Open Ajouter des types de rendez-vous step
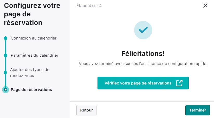Screen dimensions: 214x118 point(30,73)
